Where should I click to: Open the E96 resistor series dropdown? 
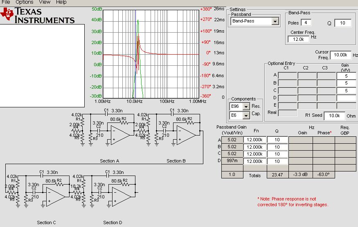click(246, 107)
